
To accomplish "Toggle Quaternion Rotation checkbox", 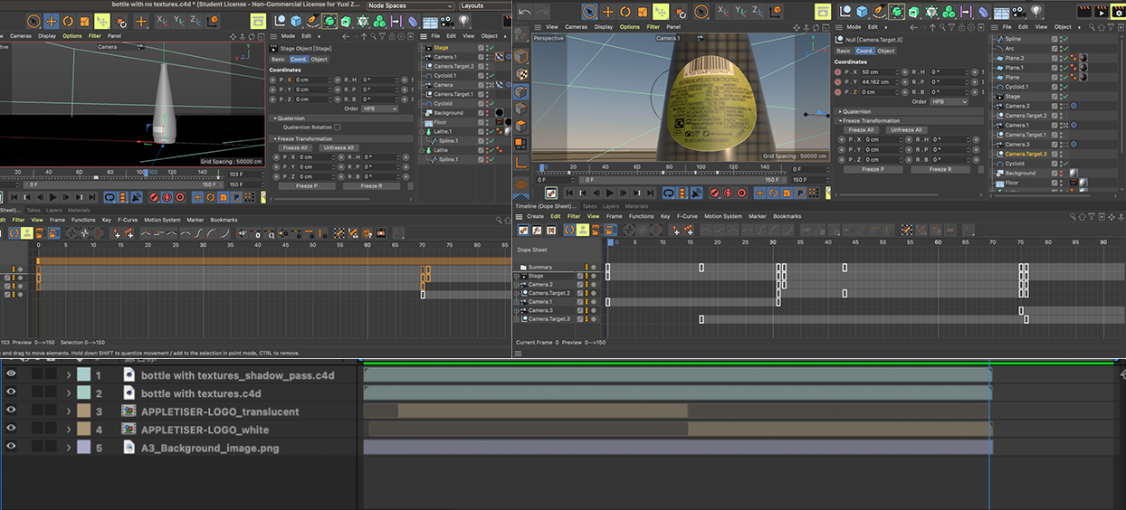I will point(338,127).
